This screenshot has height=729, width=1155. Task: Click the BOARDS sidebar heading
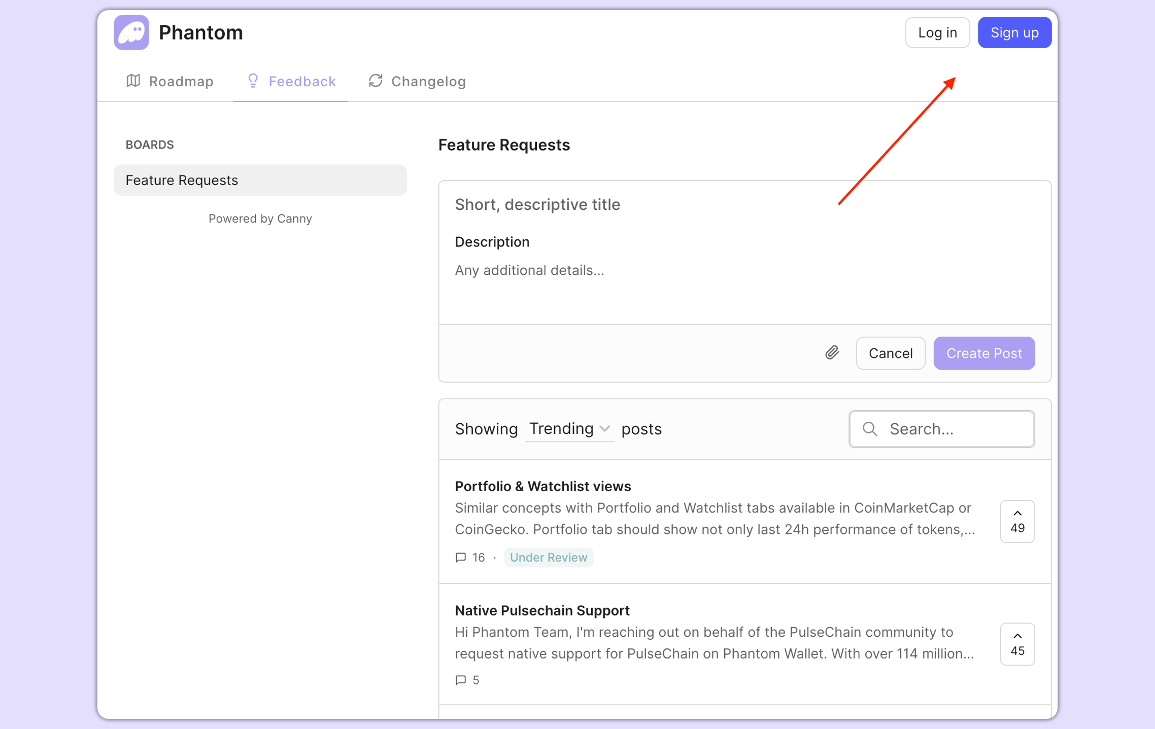coord(150,145)
